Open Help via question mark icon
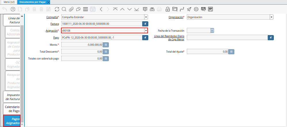This screenshot has width=287, height=127. pos(13,9)
